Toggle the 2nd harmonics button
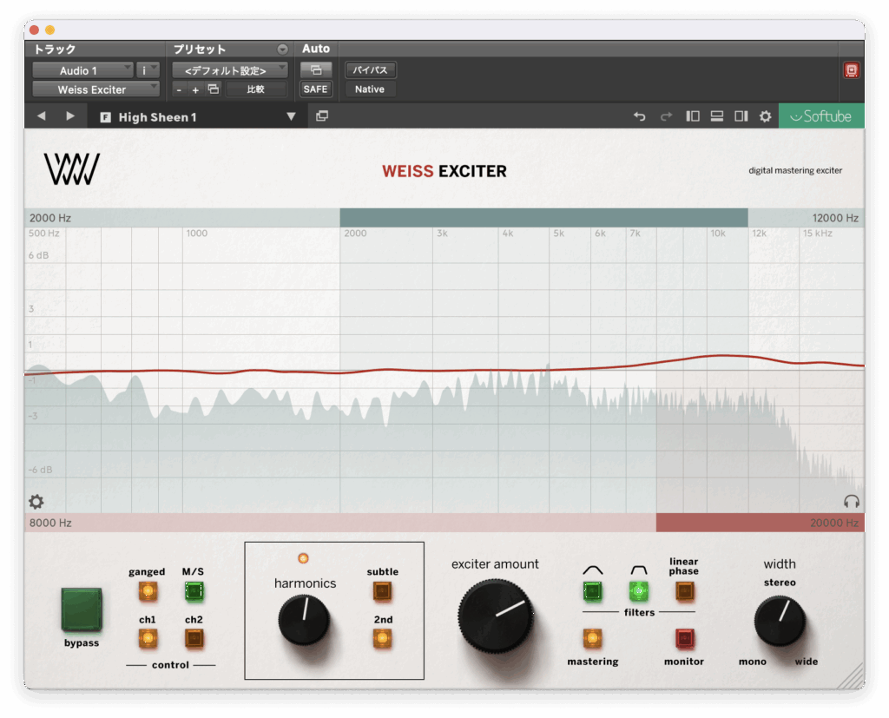This screenshot has width=889, height=718. (383, 639)
